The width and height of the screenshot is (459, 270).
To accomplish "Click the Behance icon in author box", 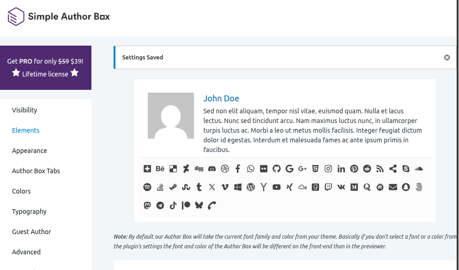I will [x=160, y=169].
